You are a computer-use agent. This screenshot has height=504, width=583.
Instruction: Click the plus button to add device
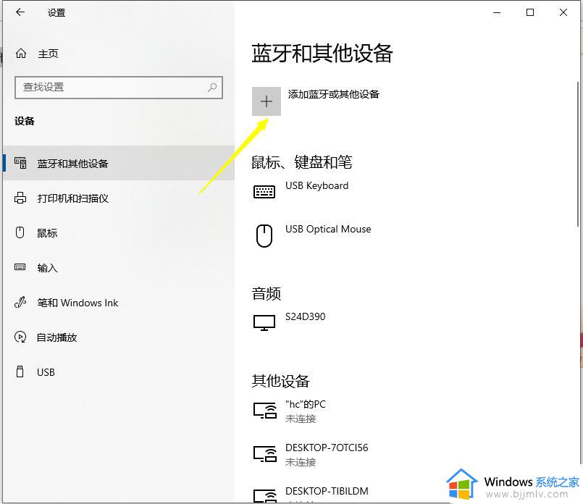(267, 101)
